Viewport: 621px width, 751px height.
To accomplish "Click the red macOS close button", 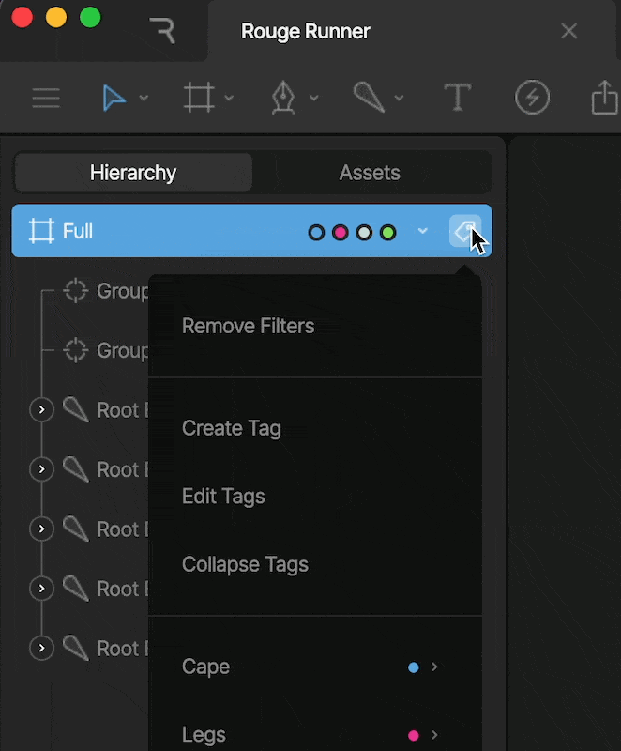I will click(x=22, y=17).
